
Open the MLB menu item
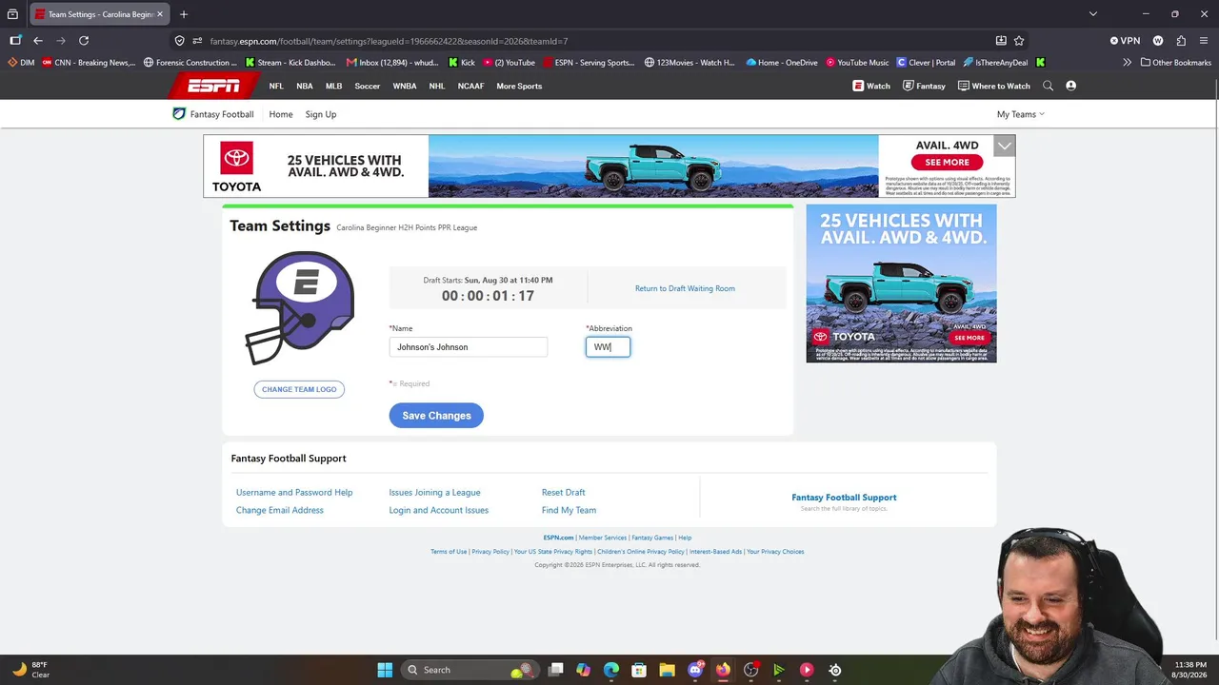333,86
